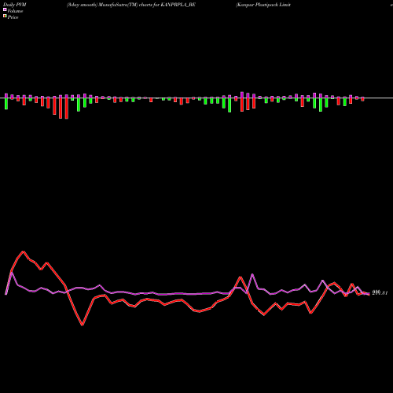Image resolution: width=393 pixels, height=393 pixels.
Task: Click the Daily PVM title text
Action: coord(15,5)
